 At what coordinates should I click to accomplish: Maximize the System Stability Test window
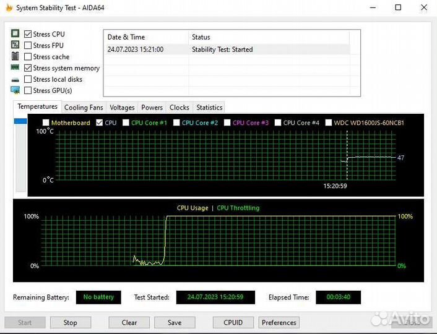(398, 7)
